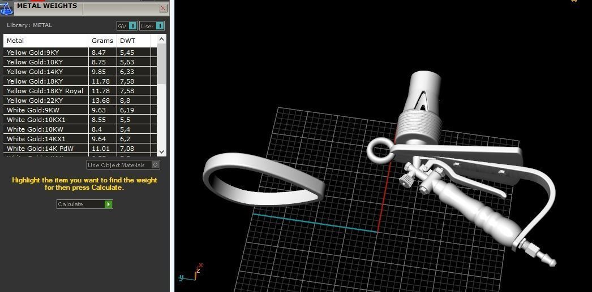Select the White Gold:14KX1 row

80,139
